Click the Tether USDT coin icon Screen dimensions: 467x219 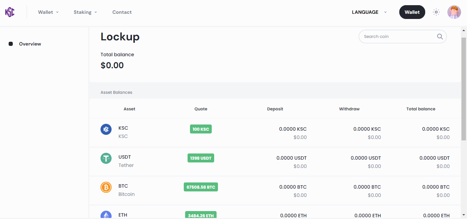point(106,158)
